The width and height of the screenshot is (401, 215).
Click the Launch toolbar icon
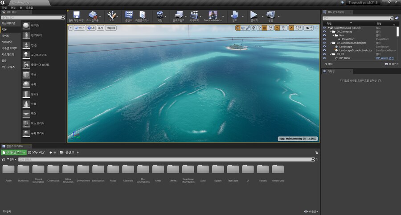click(x=270, y=15)
